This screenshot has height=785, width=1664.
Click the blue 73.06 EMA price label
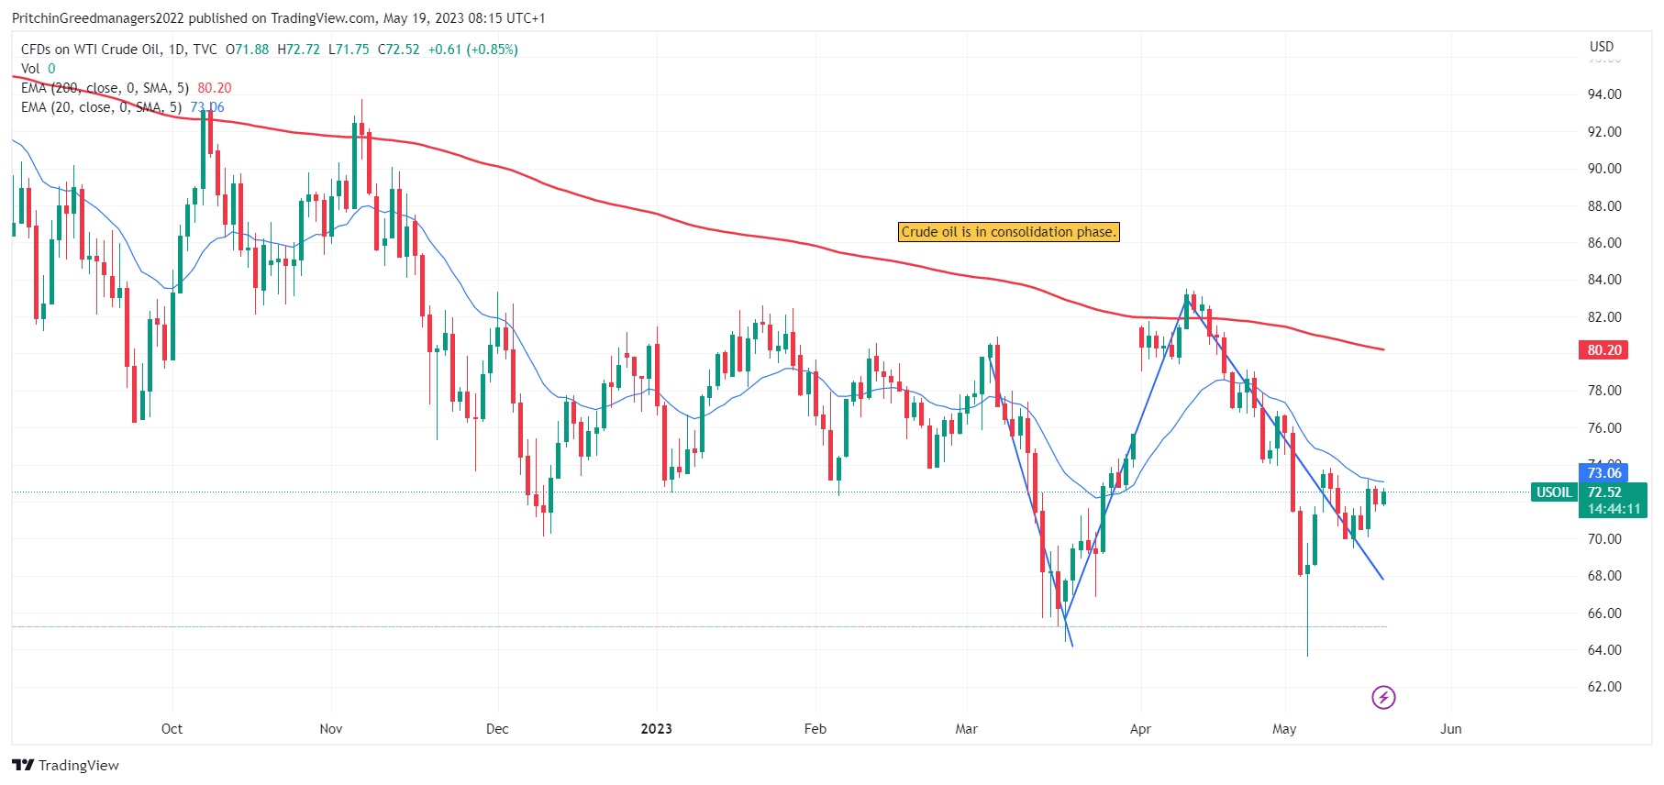pyautogui.click(x=1604, y=473)
